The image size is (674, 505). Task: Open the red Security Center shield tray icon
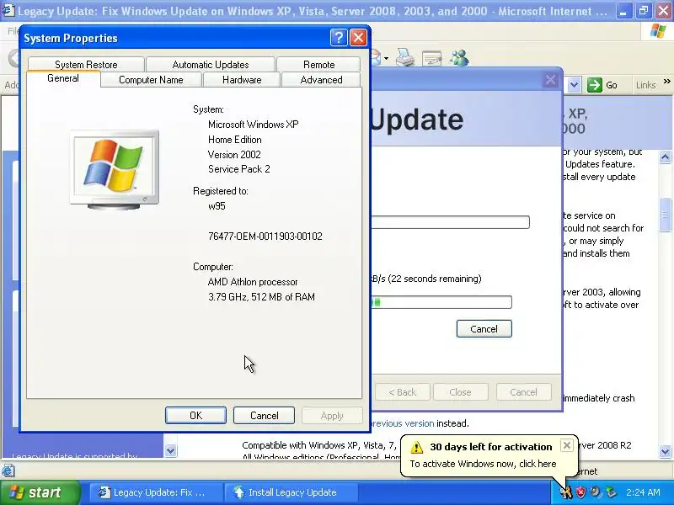point(580,492)
